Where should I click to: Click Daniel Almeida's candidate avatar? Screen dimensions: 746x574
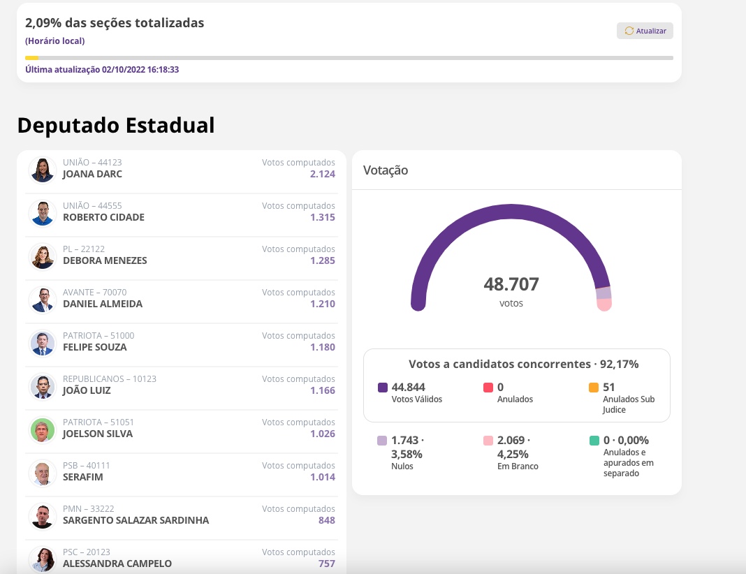(x=43, y=300)
